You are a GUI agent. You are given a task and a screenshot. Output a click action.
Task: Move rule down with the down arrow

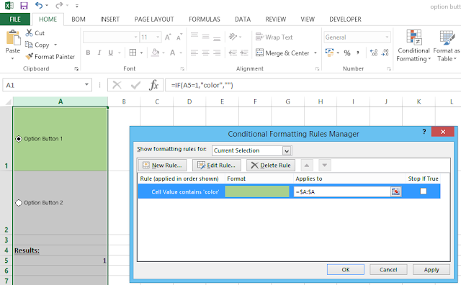(325, 165)
